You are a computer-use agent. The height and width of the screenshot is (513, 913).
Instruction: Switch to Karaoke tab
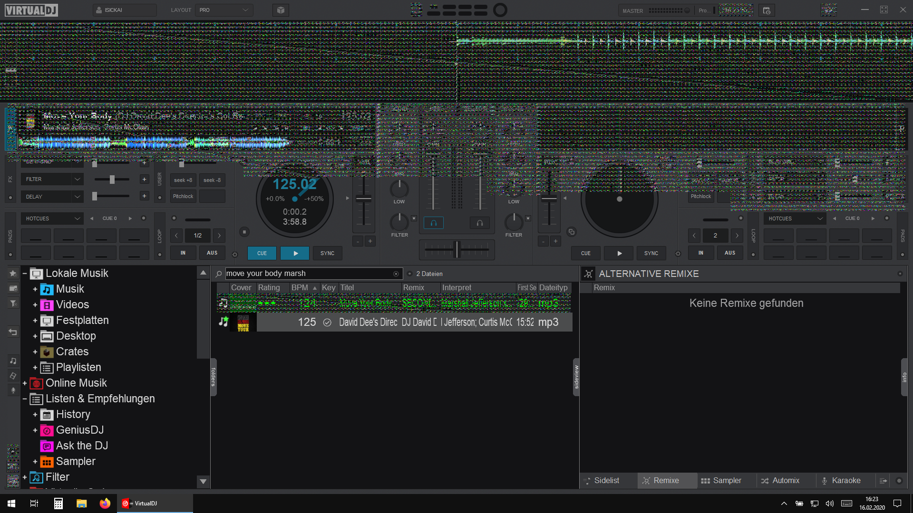pyautogui.click(x=845, y=481)
